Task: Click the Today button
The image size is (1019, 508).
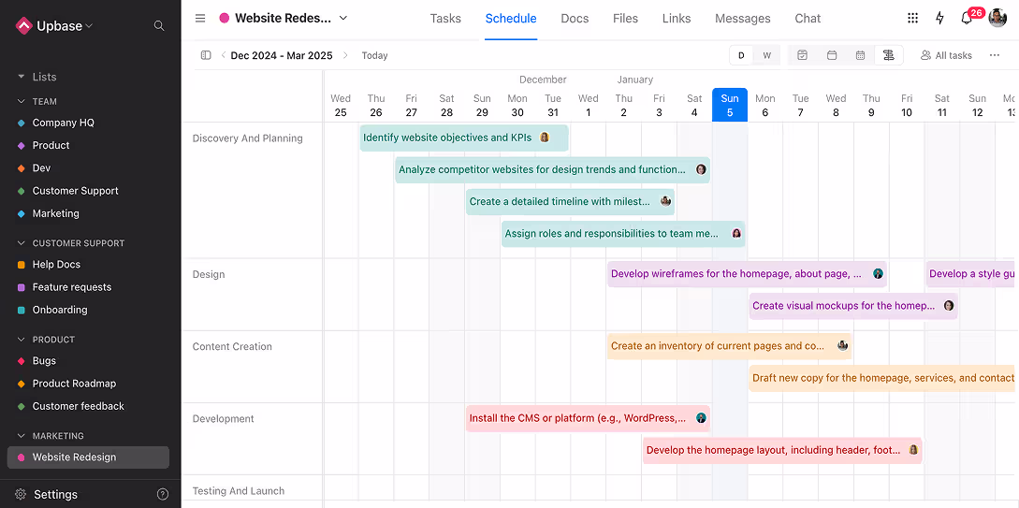Action: [x=374, y=55]
